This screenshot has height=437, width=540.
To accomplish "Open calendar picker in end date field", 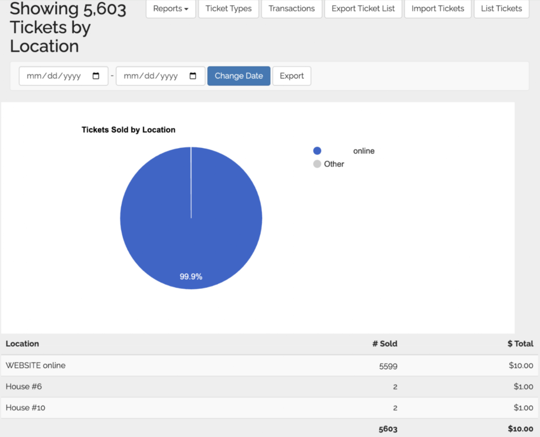I will (193, 76).
